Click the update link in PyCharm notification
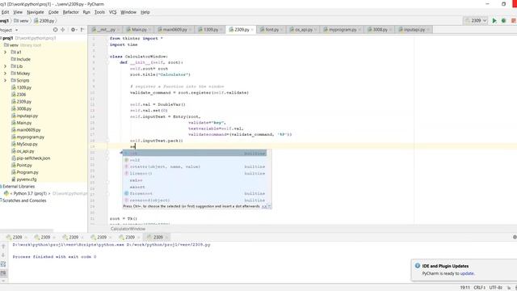Screen dimensions: 517x291 [x=467, y=273]
